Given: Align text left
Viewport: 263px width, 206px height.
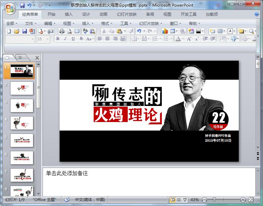Looking at the screenshot, I should tap(100, 39).
